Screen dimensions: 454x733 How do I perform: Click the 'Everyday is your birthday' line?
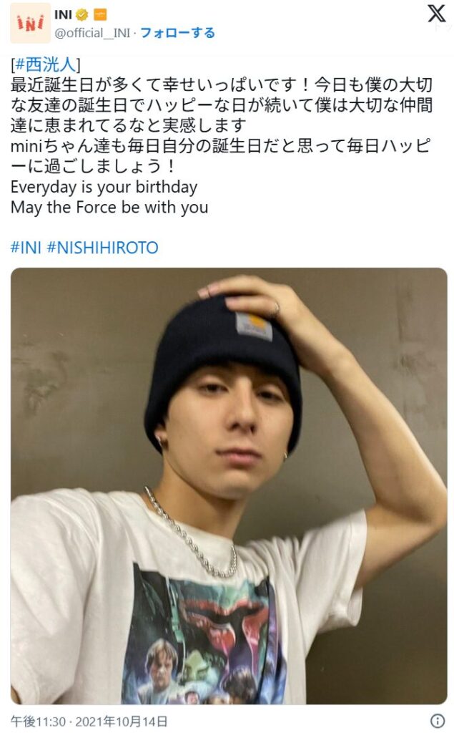[x=104, y=187]
